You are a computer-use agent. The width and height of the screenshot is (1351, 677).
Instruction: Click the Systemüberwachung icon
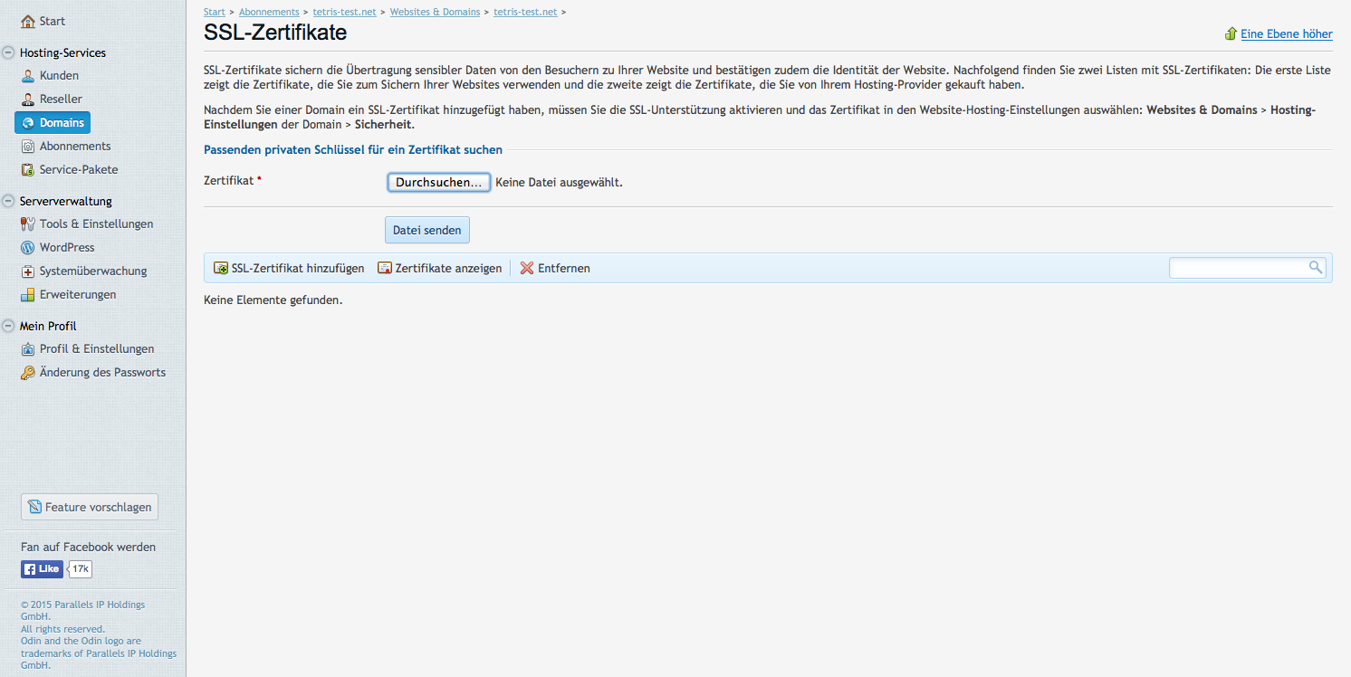coord(28,272)
